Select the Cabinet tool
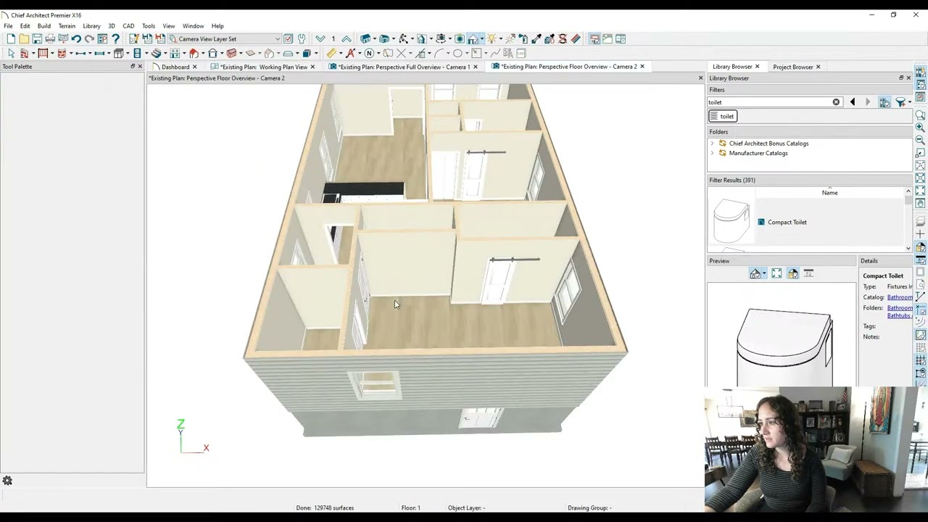The width and height of the screenshot is (928, 522). 118,53
